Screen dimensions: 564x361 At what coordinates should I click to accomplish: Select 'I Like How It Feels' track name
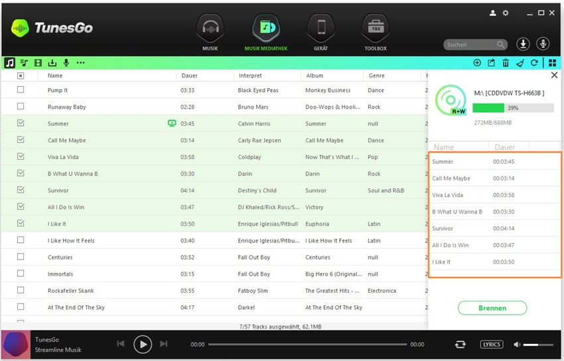(x=71, y=240)
